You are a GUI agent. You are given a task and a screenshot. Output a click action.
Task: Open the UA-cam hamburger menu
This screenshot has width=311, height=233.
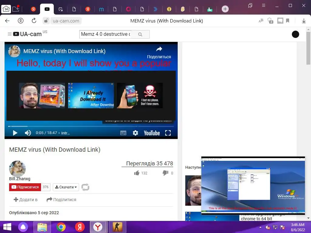click(9, 34)
